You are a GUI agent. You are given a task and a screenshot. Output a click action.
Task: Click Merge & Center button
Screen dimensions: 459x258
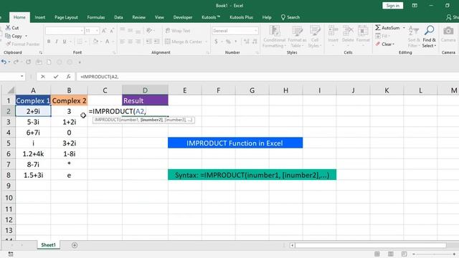(184, 42)
